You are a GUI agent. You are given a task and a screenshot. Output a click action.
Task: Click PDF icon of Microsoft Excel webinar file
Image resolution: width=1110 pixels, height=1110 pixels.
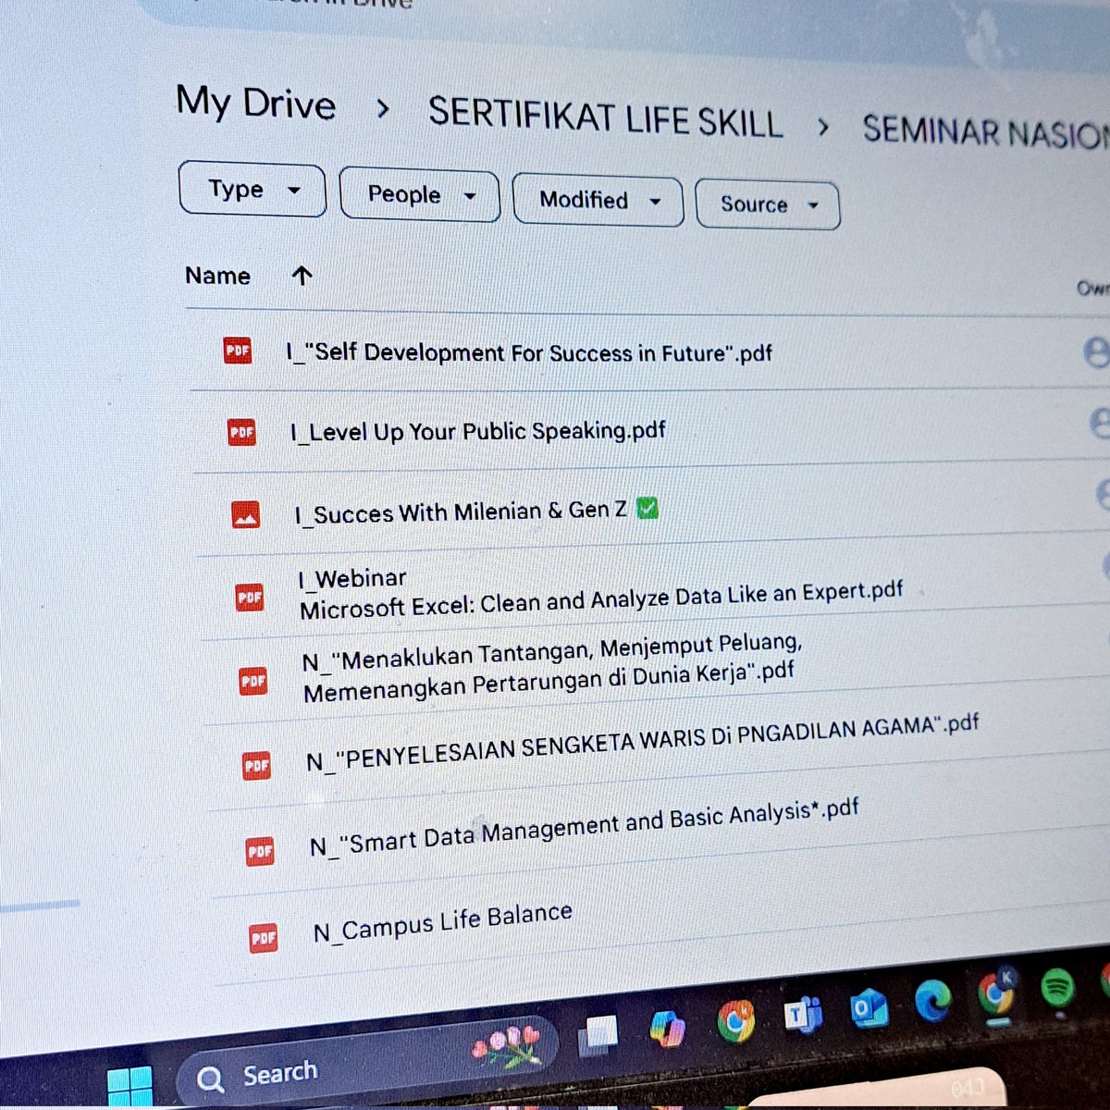click(250, 598)
